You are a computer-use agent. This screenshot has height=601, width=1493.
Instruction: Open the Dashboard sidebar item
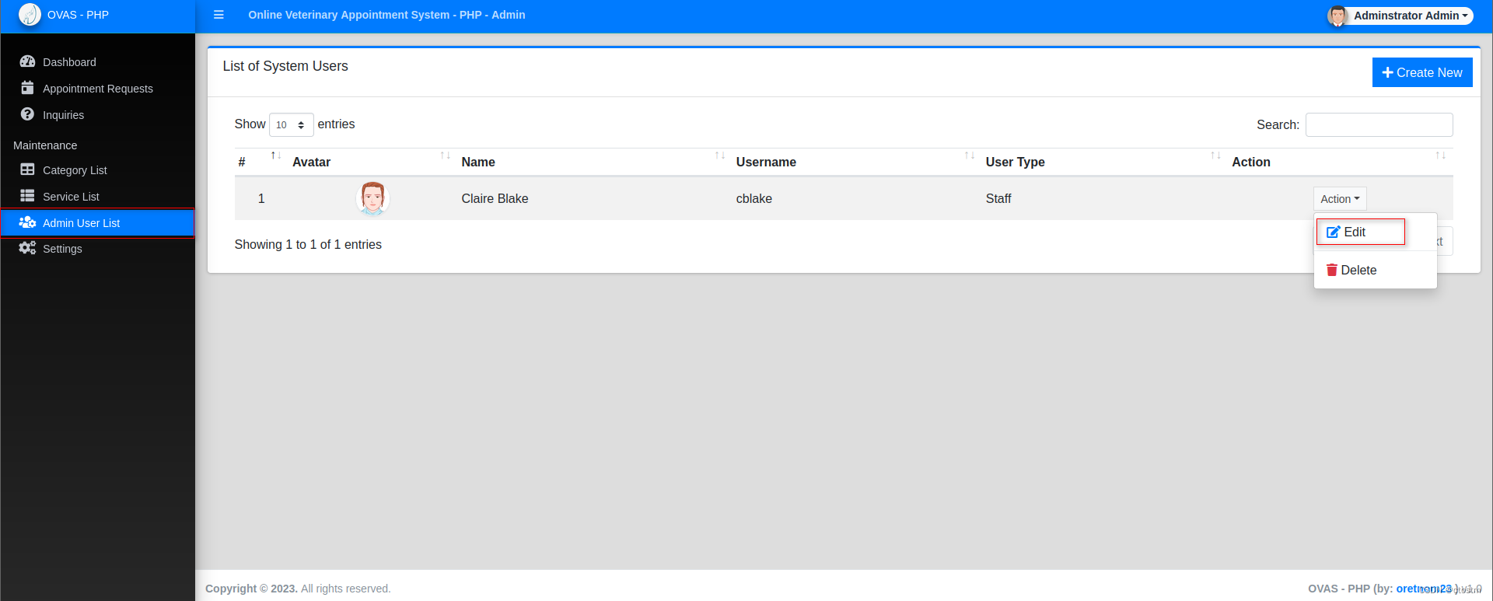tap(97, 61)
